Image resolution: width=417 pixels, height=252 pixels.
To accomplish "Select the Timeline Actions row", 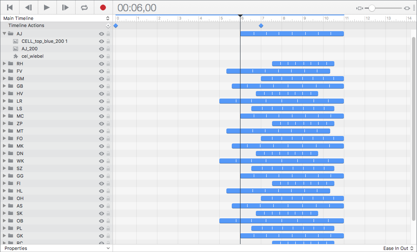I will click(56, 25).
